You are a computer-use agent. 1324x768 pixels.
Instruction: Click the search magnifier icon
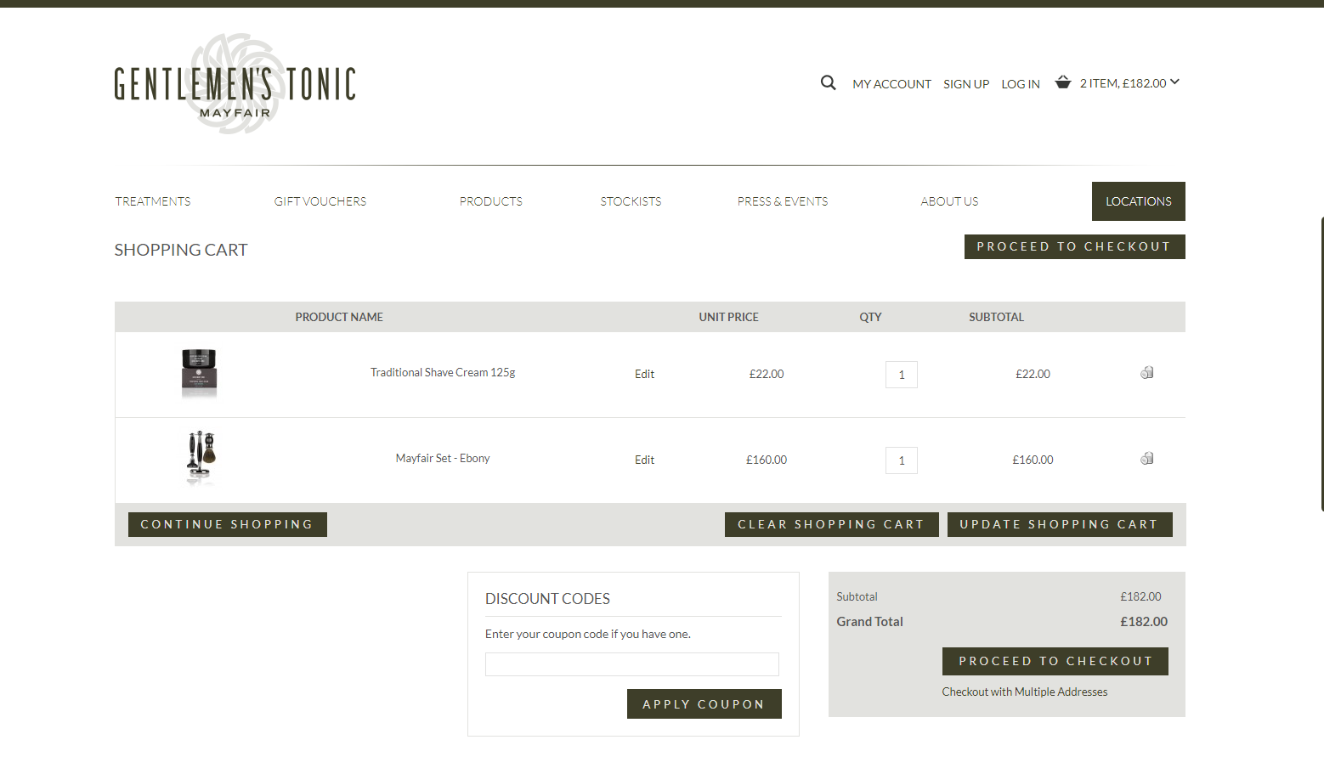828,82
